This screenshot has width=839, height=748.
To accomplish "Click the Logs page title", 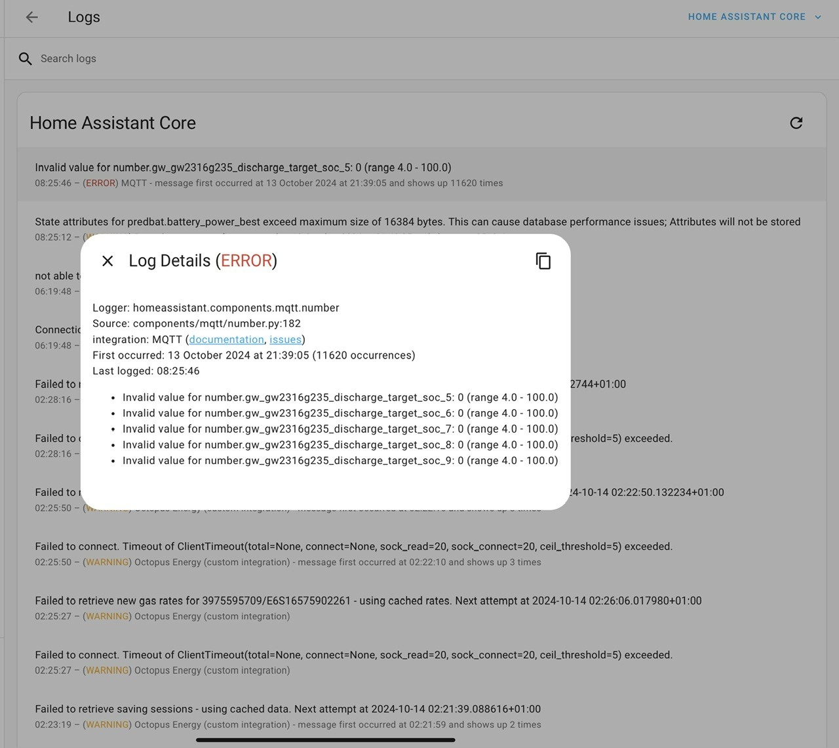I will pos(84,17).
